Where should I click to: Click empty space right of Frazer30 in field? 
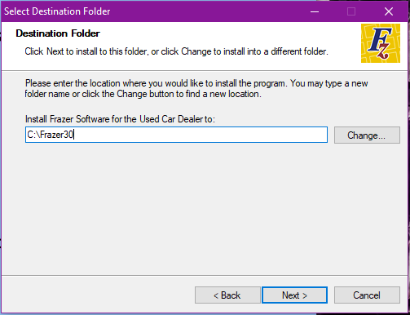(201, 135)
